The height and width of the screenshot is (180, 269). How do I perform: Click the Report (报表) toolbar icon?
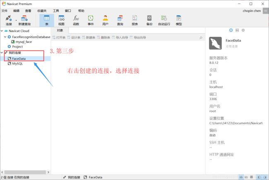pyautogui.click(x=134, y=20)
